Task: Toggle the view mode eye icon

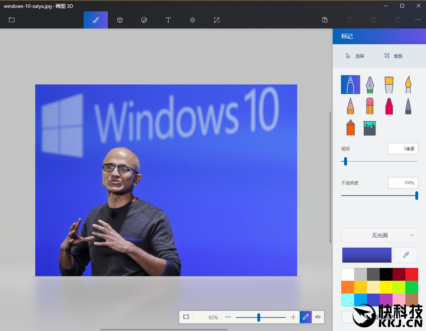Action: pos(318,317)
